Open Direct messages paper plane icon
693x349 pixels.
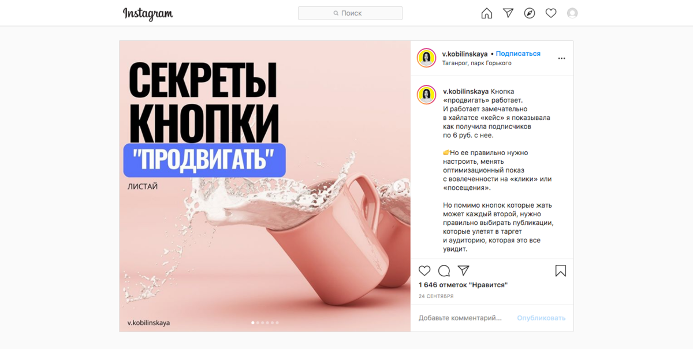click(508, 13)
